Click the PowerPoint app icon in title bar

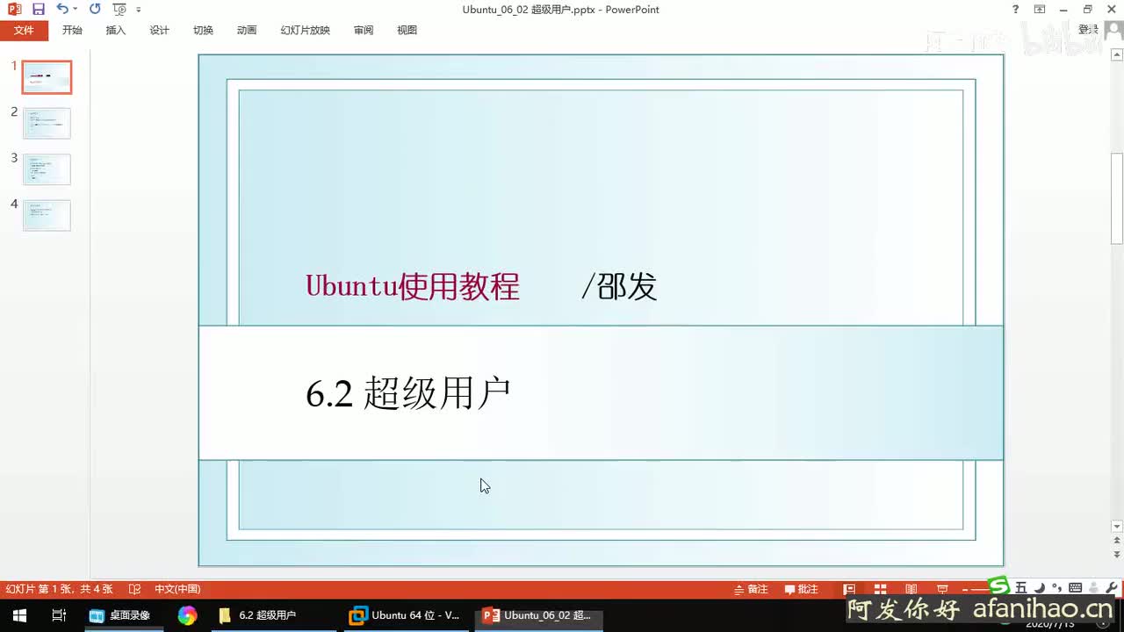tap(14, 9)
